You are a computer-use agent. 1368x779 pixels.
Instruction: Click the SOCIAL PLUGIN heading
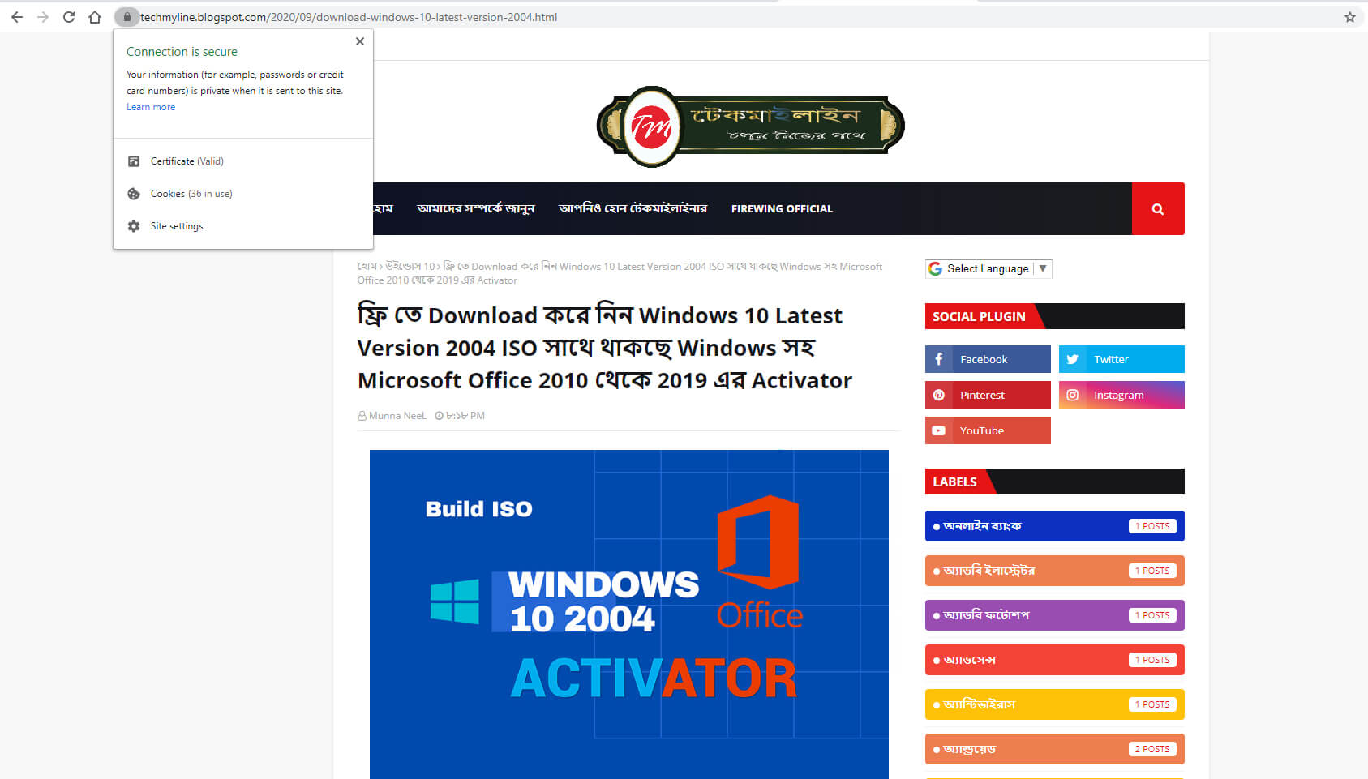tap(979, 317)
